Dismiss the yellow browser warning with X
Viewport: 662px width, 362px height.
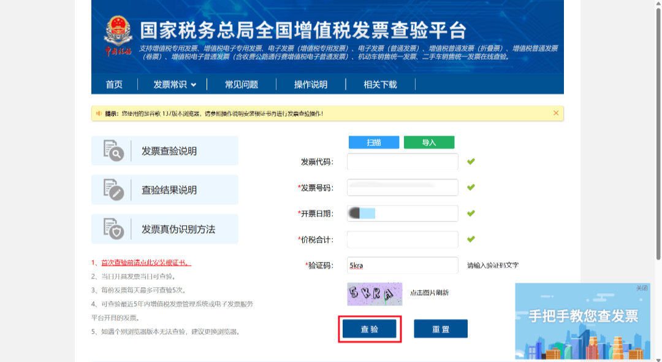pos(556,113)
